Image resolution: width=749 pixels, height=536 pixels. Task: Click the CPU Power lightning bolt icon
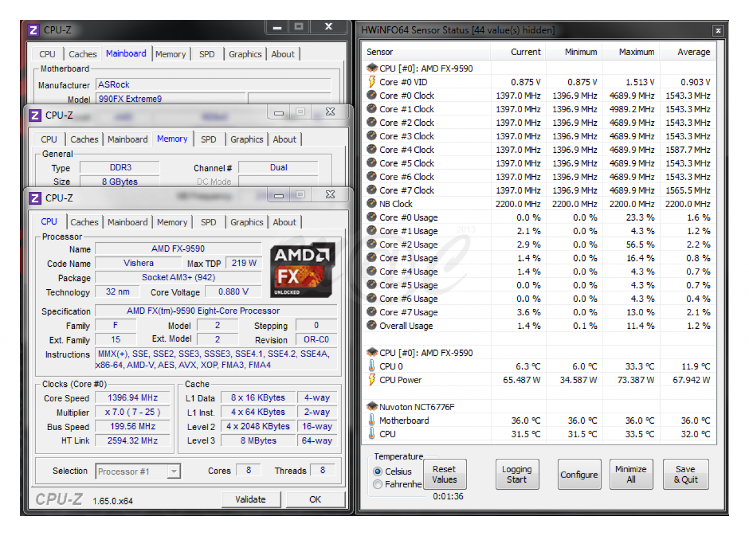click(372, 380)
